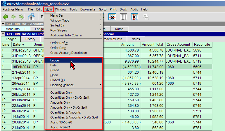The image size is (225, 131).
Task: Click the column icon with red X
Action: (x=134, y=17)
